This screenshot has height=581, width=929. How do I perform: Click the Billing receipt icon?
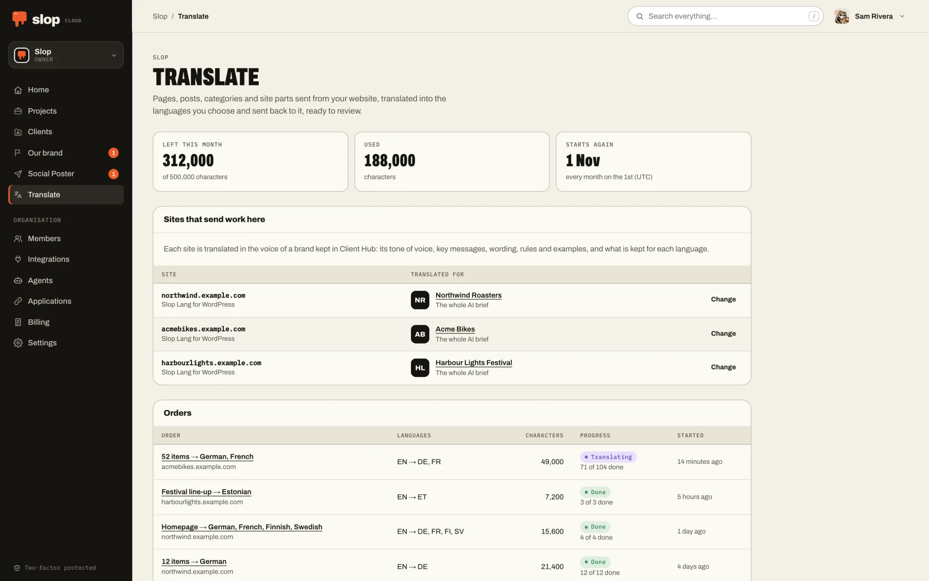tap(18, 322)
